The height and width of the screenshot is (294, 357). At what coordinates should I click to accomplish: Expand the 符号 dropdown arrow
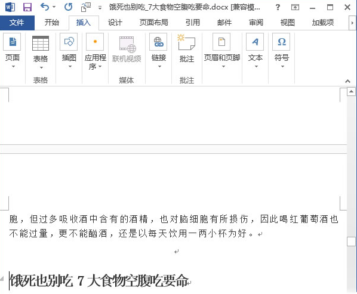click(282, 67)
